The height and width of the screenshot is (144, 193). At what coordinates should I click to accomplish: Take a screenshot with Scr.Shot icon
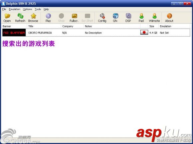pos(87,18)
